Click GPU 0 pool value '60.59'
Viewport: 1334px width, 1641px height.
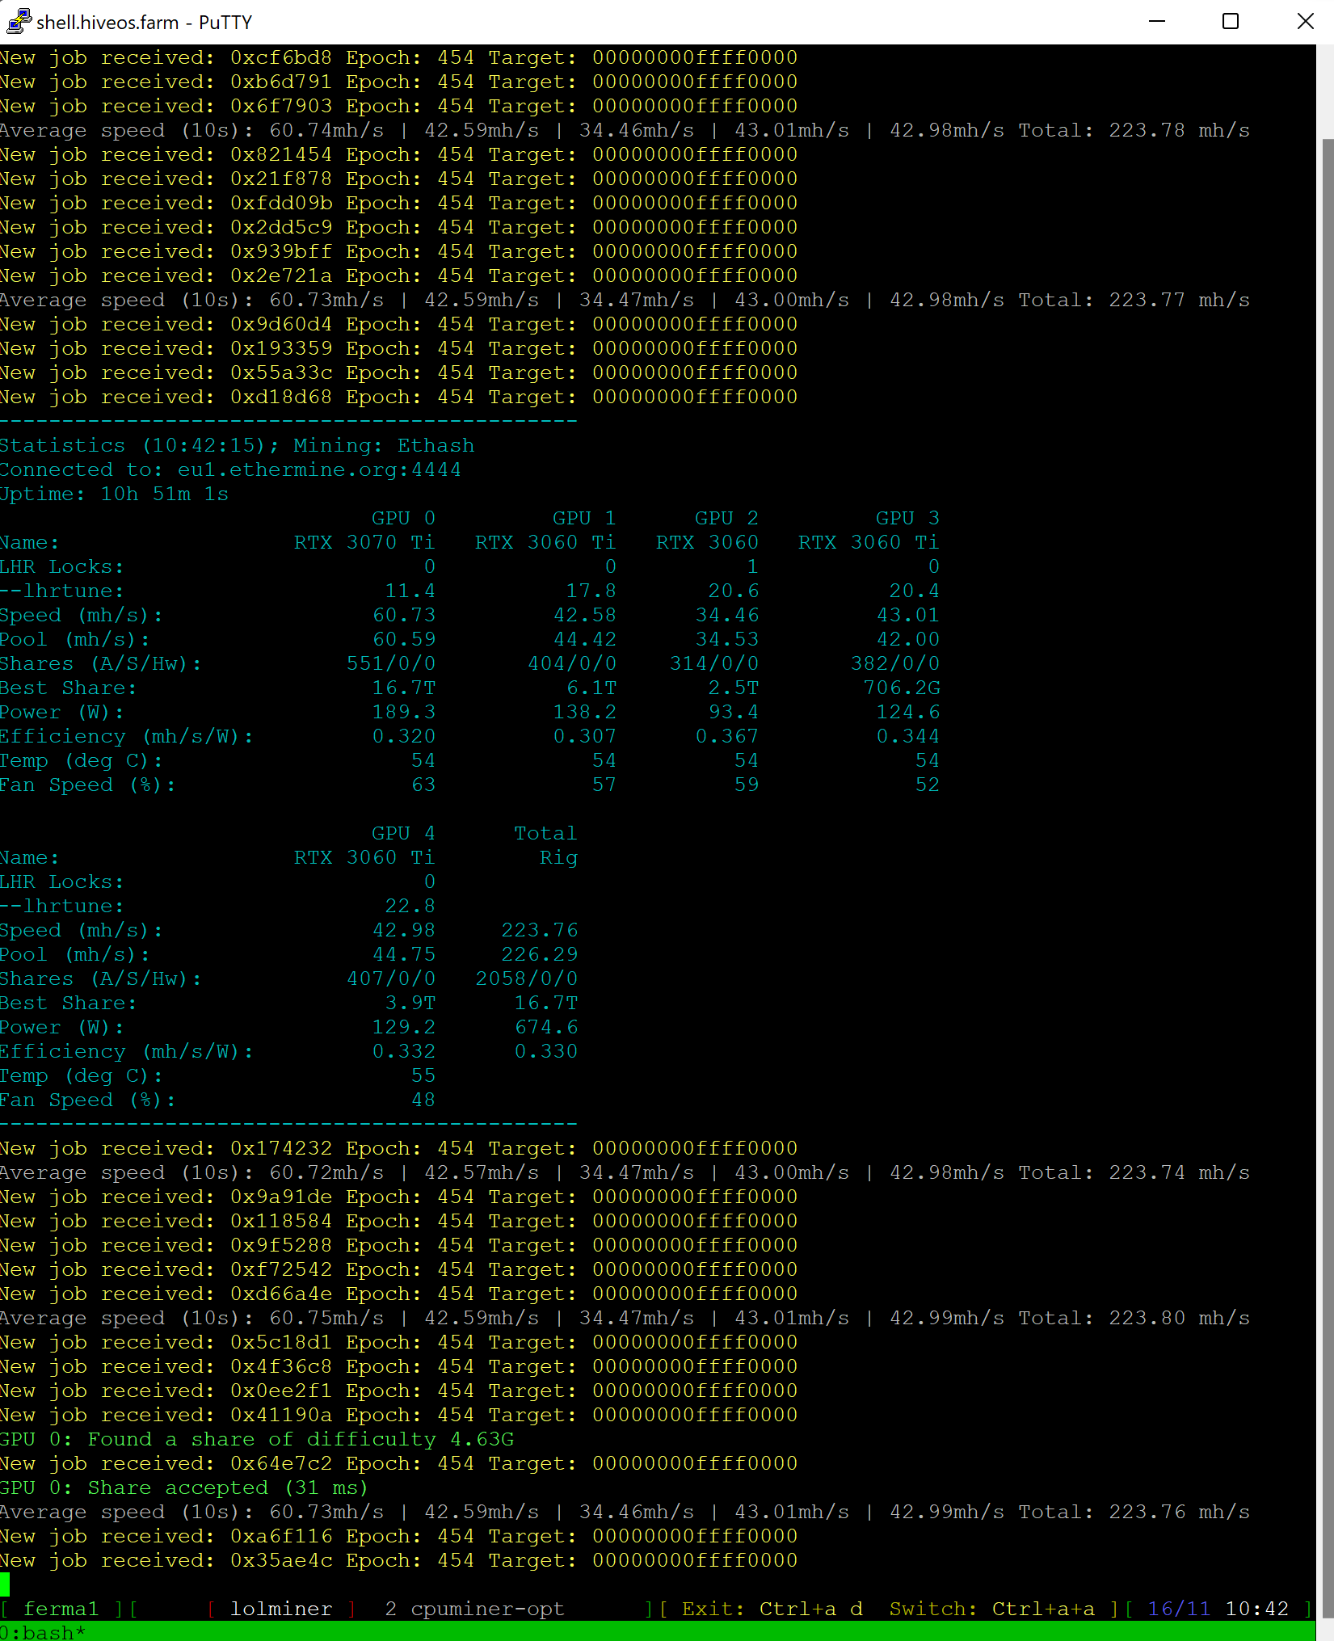point(403,639)
